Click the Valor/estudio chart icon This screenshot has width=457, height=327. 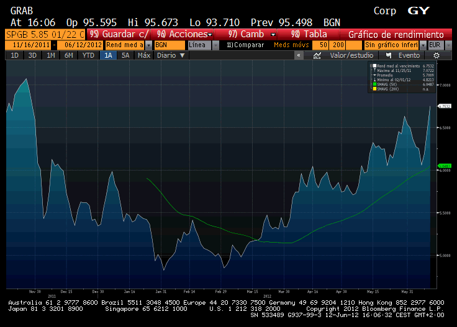317,55
